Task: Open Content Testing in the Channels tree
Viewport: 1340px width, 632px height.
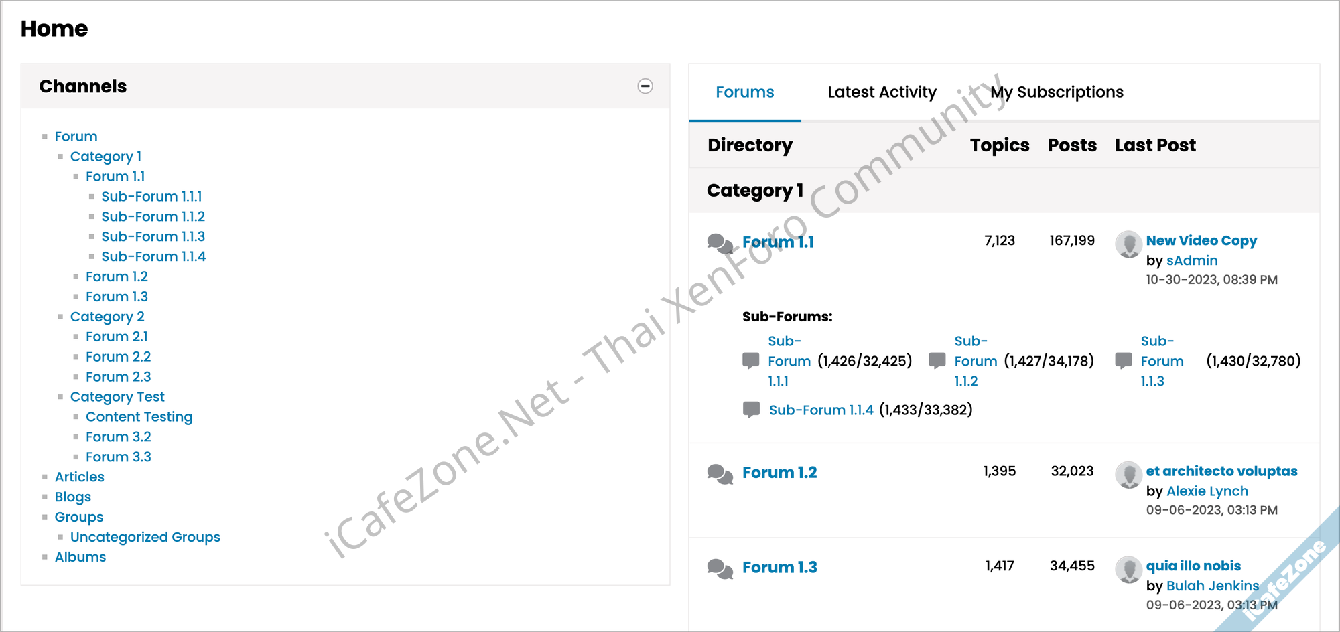Action: (139, 417)
